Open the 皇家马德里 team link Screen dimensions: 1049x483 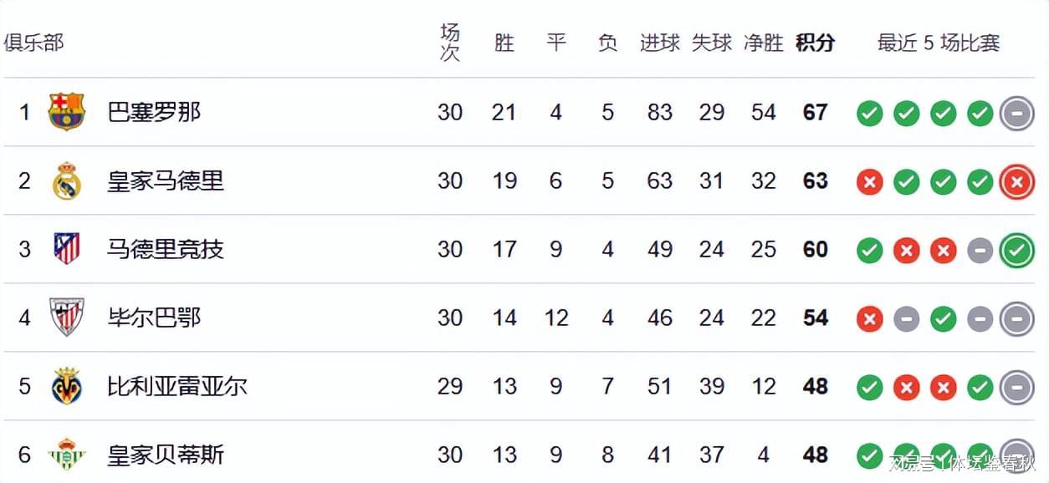pos(166,180)
